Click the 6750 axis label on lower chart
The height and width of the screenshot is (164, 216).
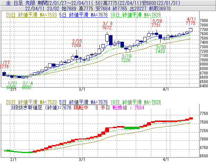[x=204, y=148]
